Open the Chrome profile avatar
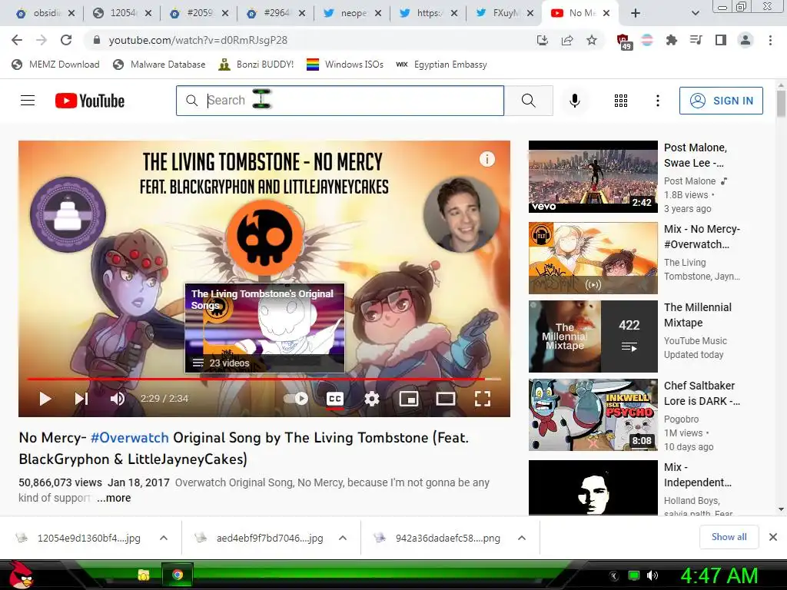Viewport: 787px width, 590px height. click(745, 40)
